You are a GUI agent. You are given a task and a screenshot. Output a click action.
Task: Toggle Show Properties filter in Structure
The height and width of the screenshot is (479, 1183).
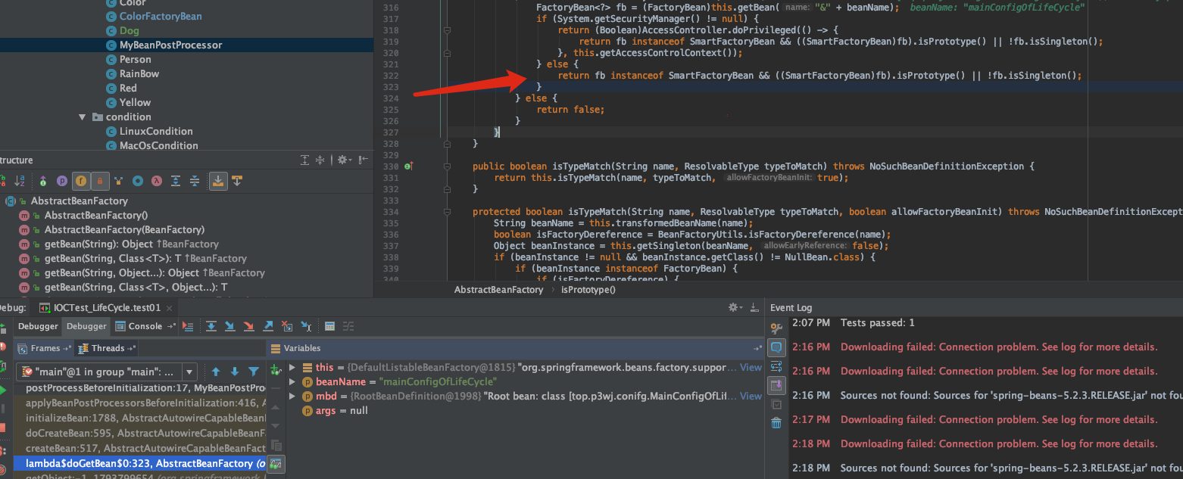click(x=62, y=182)
